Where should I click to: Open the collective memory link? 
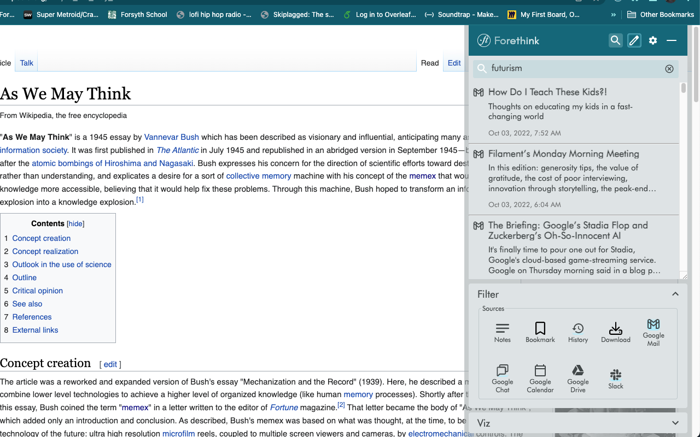pos(259,176)
